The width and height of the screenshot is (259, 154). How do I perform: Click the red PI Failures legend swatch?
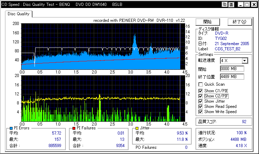(74, 128)
